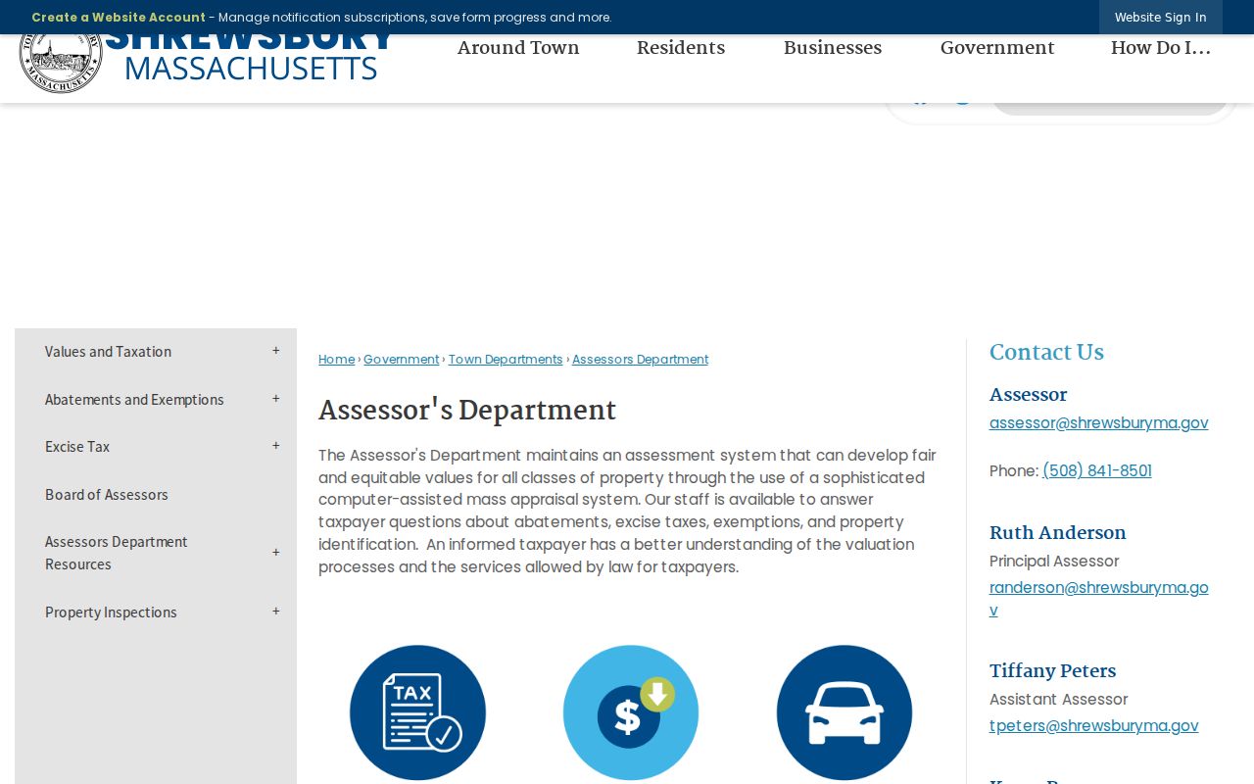
Task: Expand the Values and Taxation submenu
Action: pos(276,351)
